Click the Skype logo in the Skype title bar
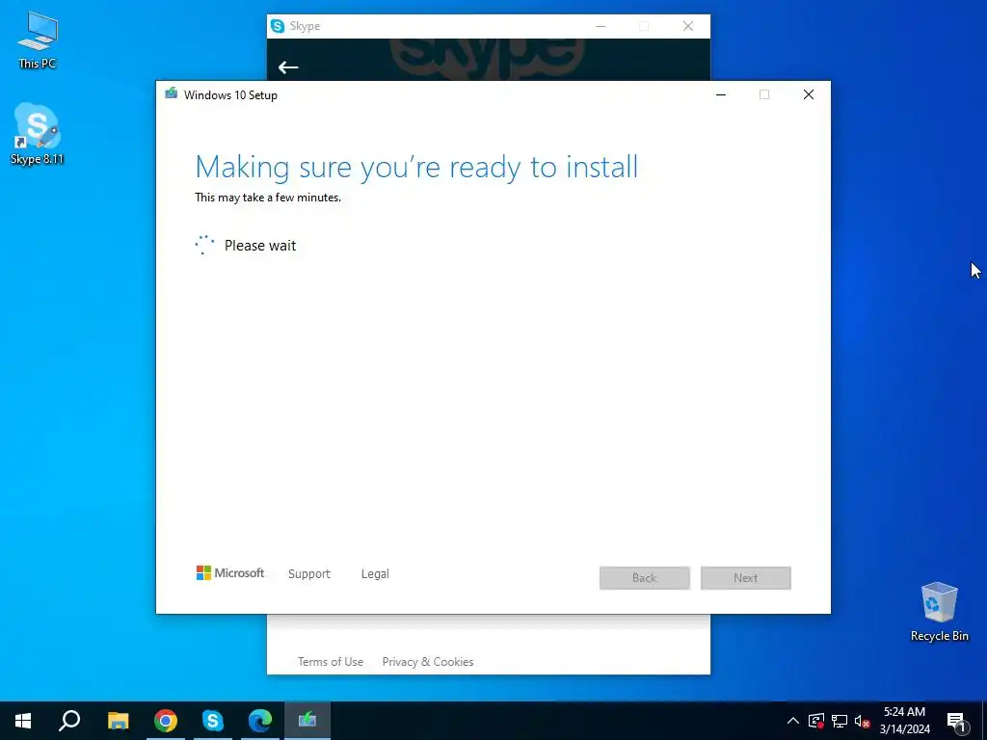987x740 pixels. (x=278, y=26)
